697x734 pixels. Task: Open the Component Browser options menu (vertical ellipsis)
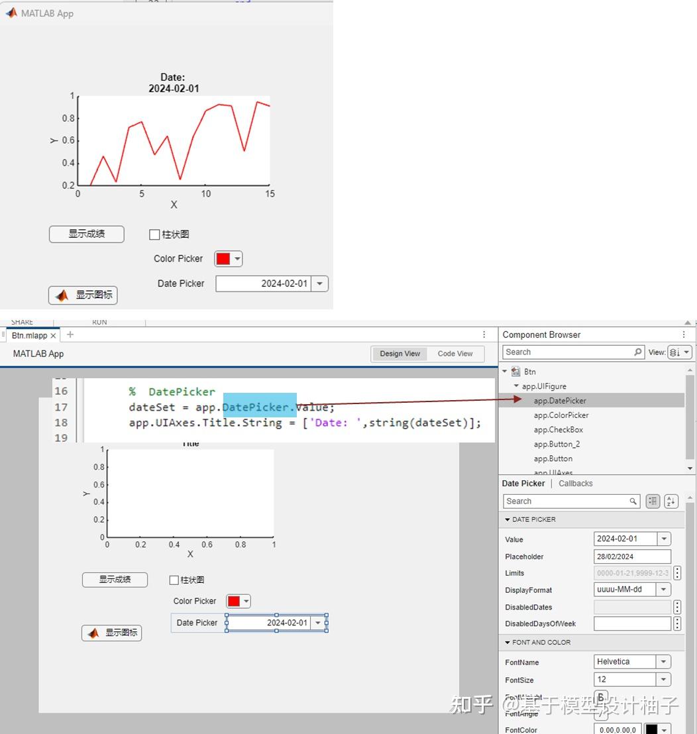pos(683,335)
